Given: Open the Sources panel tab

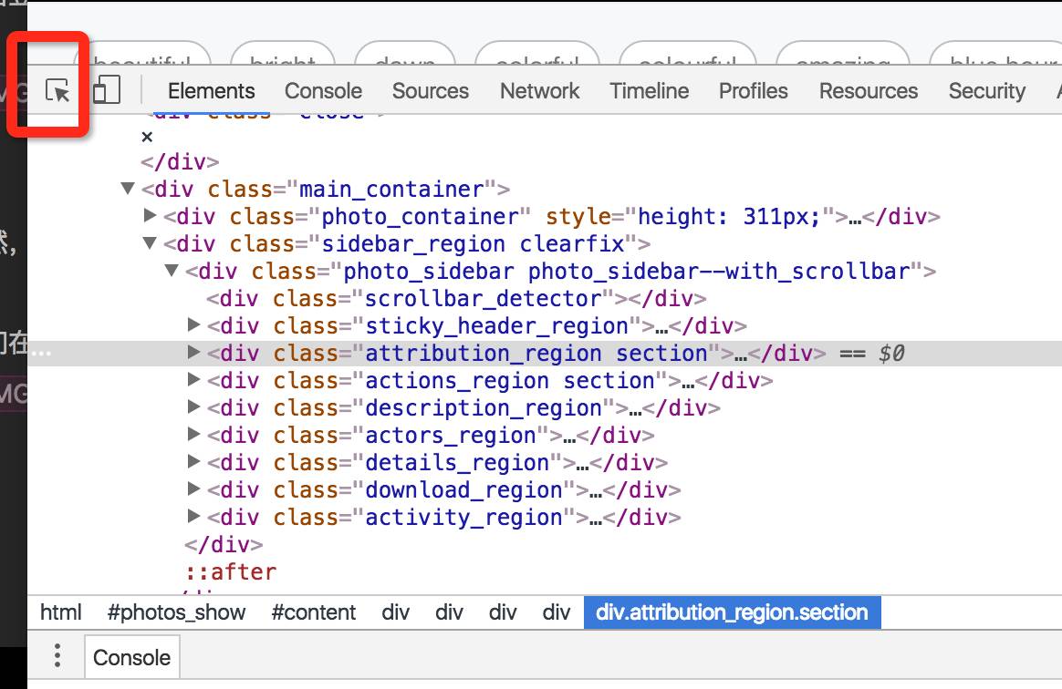Looking at the screenshot, I should 430,91.
